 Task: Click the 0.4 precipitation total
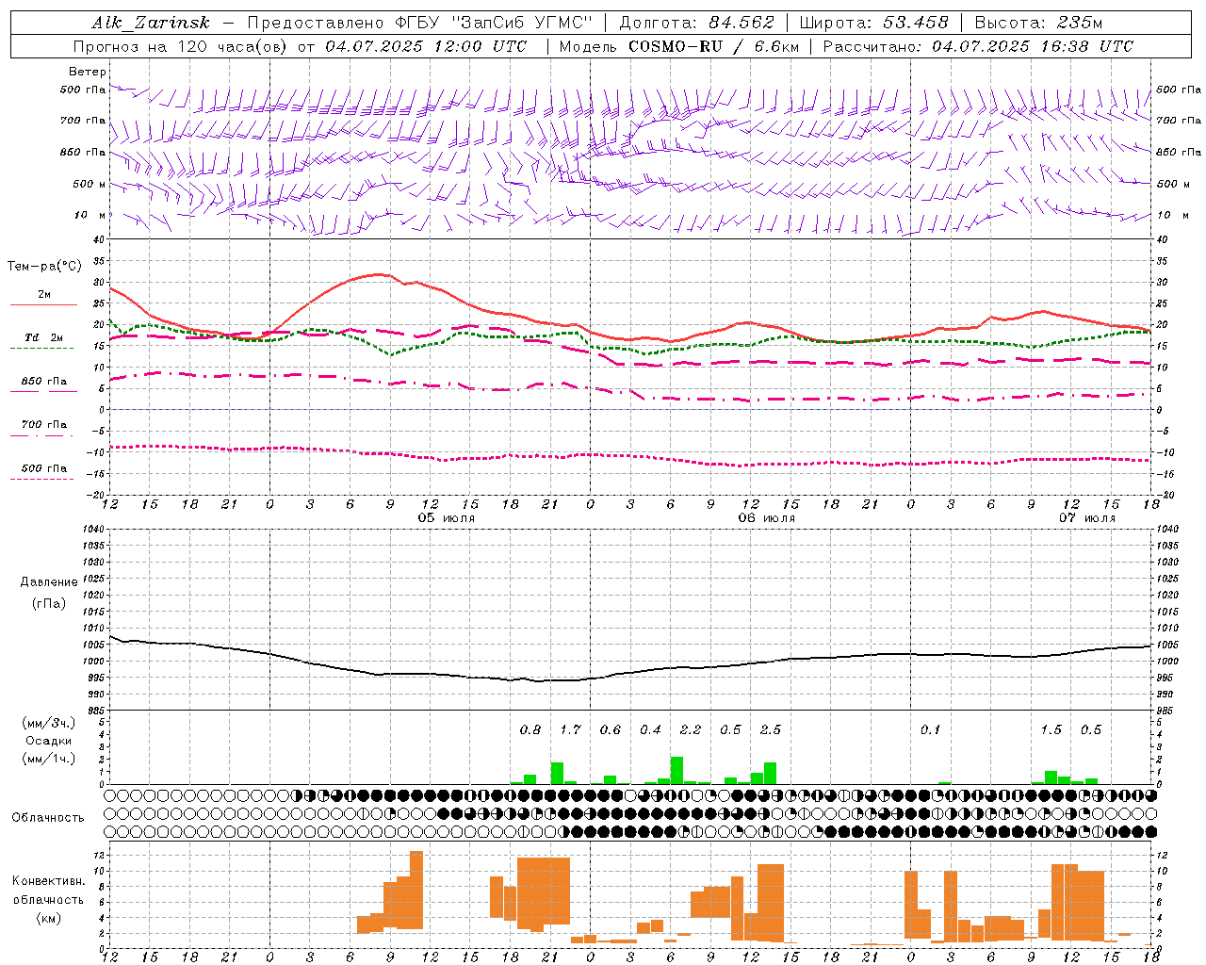click(x=650, y=729)
